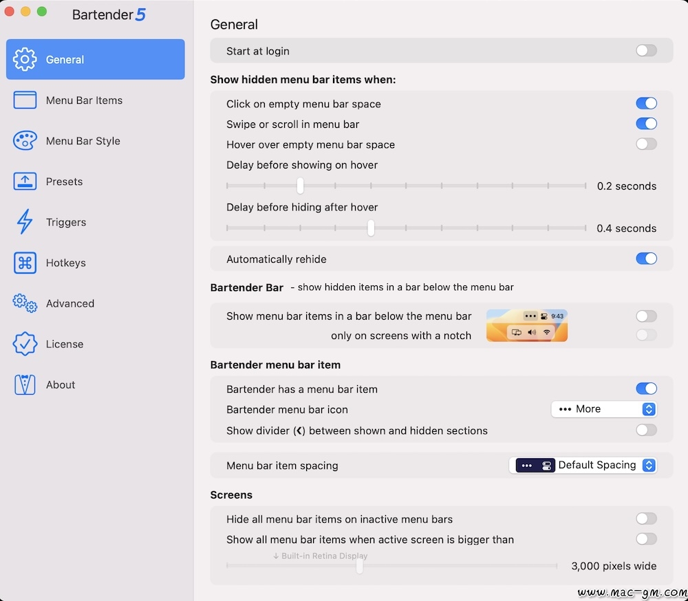Enable Show menu bar items in bar below
The image size is (688, 601).
pos(646,316)
